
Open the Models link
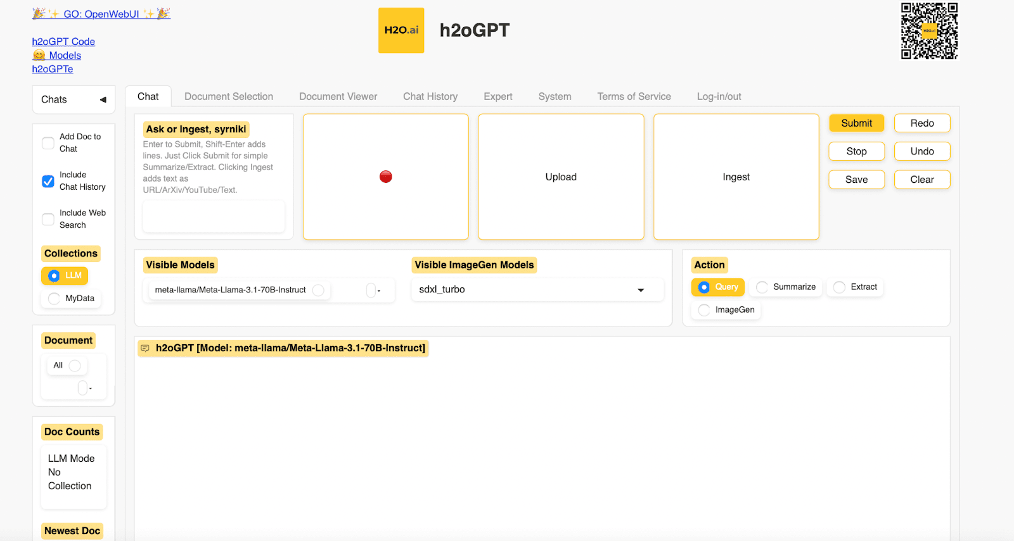coord(57,55)
